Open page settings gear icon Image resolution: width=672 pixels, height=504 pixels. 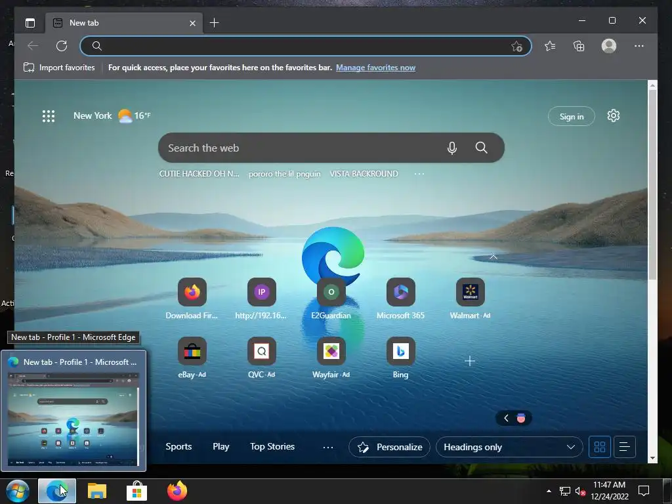pyautogui.click(x=614, y=115)
